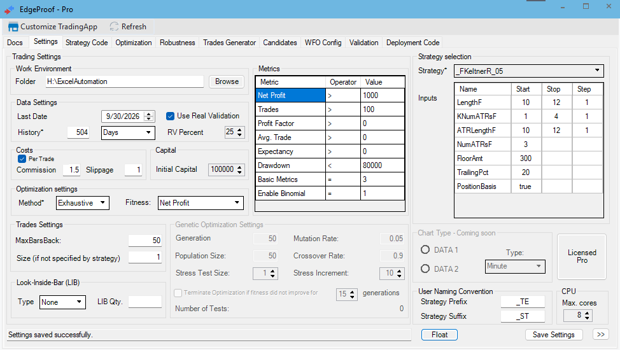Click the Refresh toolbar label

134,27
